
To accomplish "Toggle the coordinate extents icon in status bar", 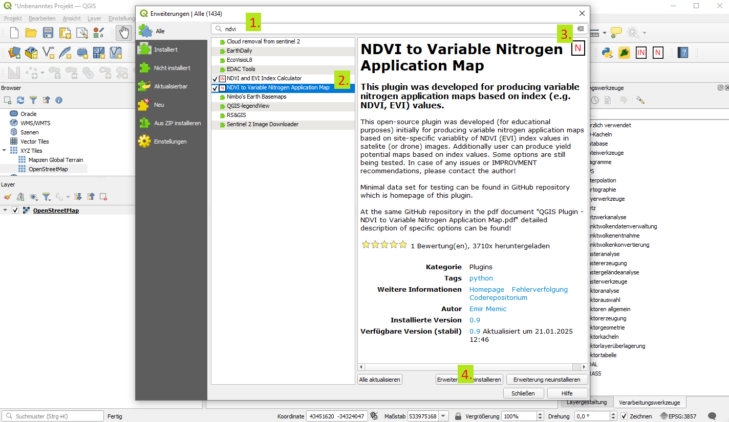I will pyautogui.click(x=374, y=416).
